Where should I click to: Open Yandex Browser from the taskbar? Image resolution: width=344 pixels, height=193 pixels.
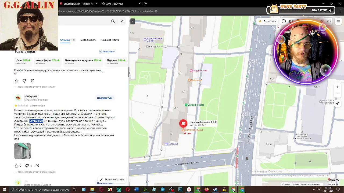tap(189, 190)
